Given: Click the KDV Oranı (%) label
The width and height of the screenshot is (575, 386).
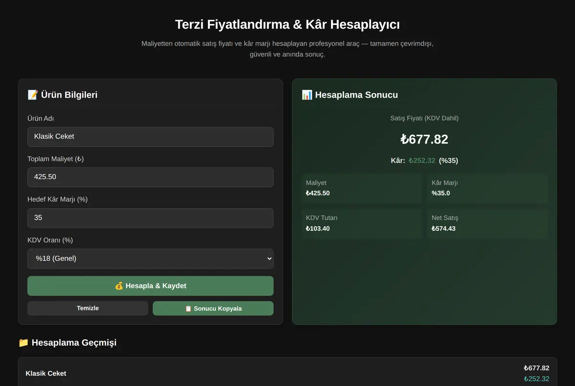Looking at the screenshot, I should coord(50,240).
